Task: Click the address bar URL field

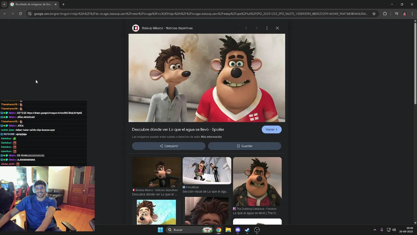Action: 200,14
